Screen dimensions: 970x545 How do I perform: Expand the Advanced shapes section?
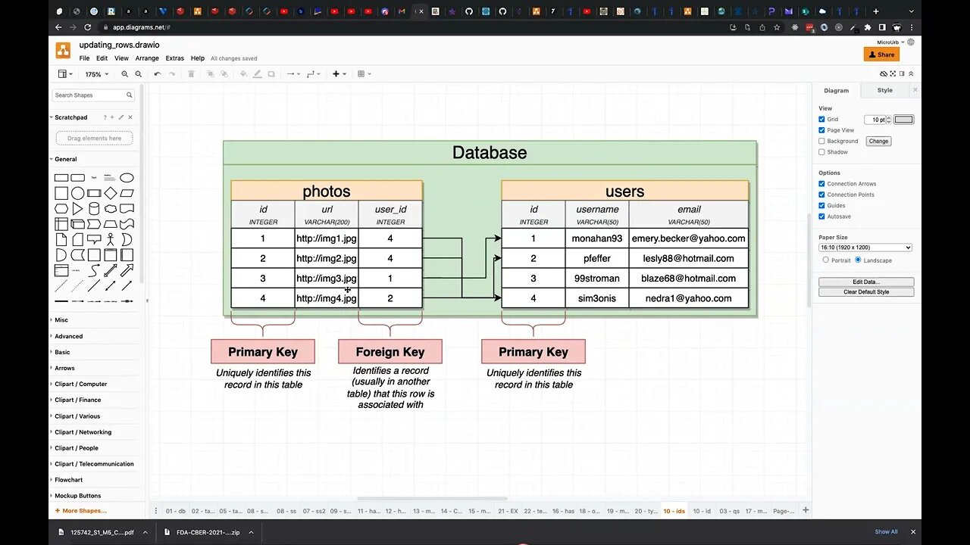[69, 336]
